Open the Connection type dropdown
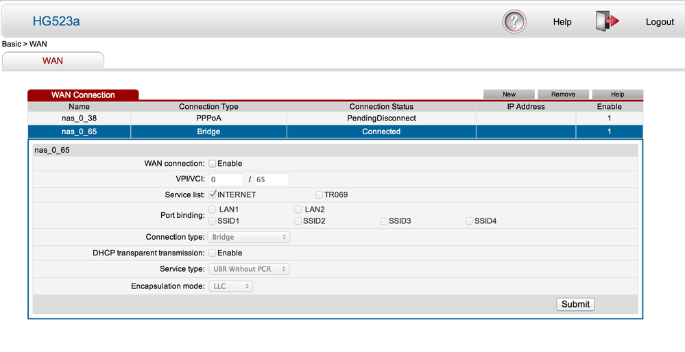This screenshot has height=352, width=685. click(x=249, y=237)
